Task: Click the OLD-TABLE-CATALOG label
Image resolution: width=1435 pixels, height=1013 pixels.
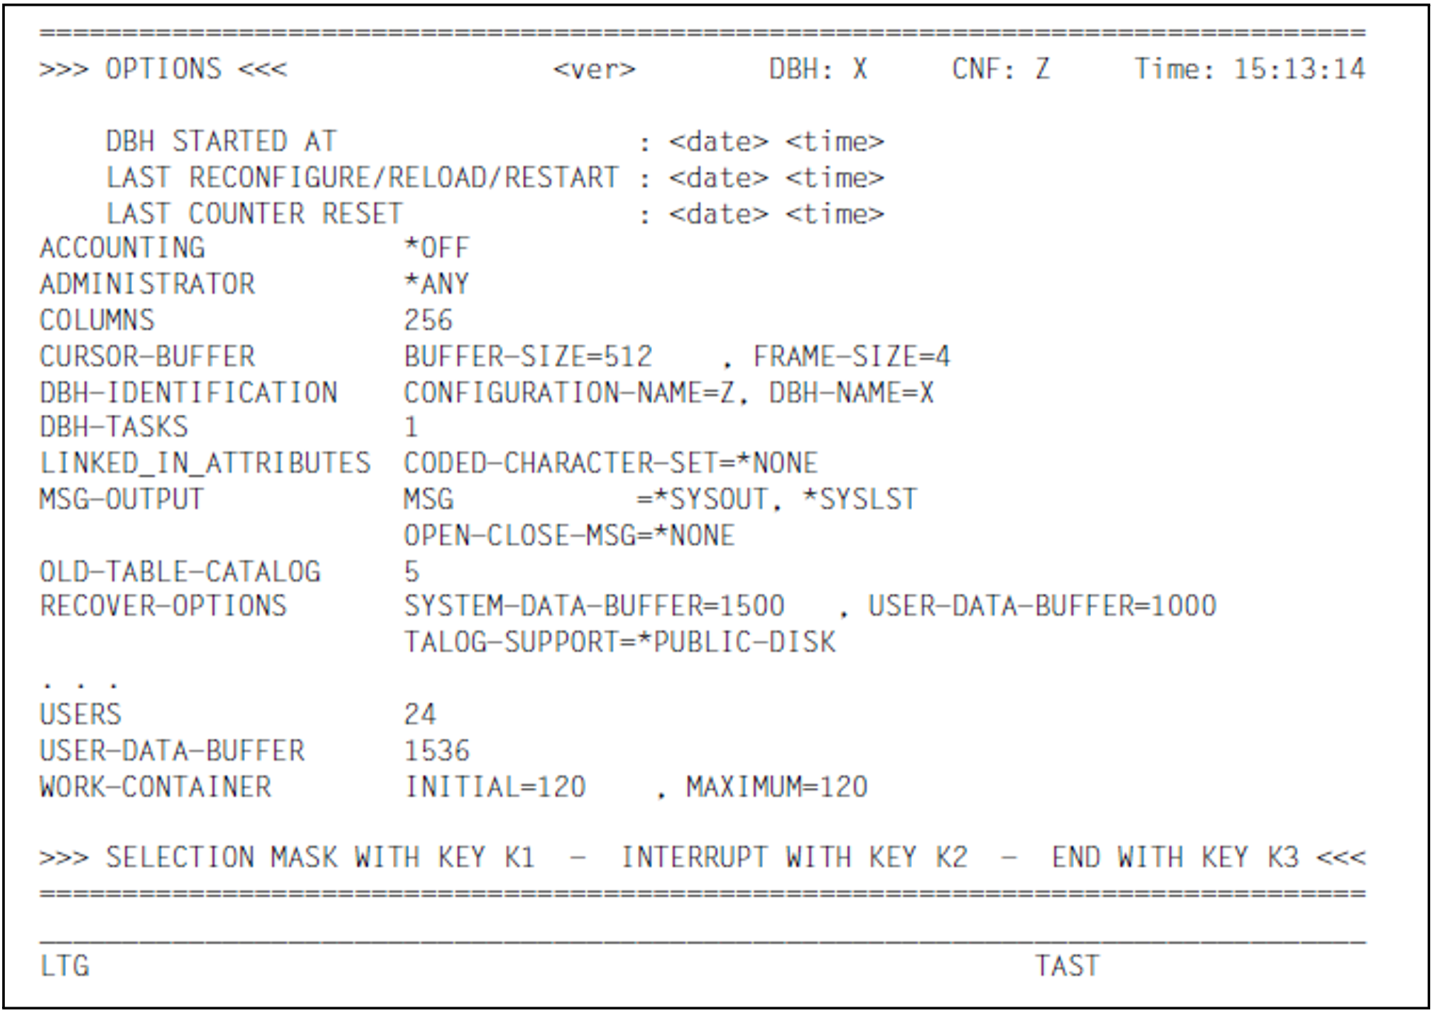Action: pos(180,572)
